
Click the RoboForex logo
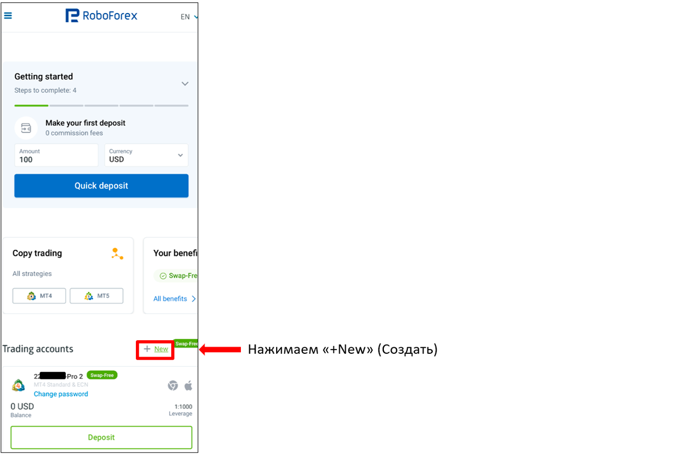[102, 16]
